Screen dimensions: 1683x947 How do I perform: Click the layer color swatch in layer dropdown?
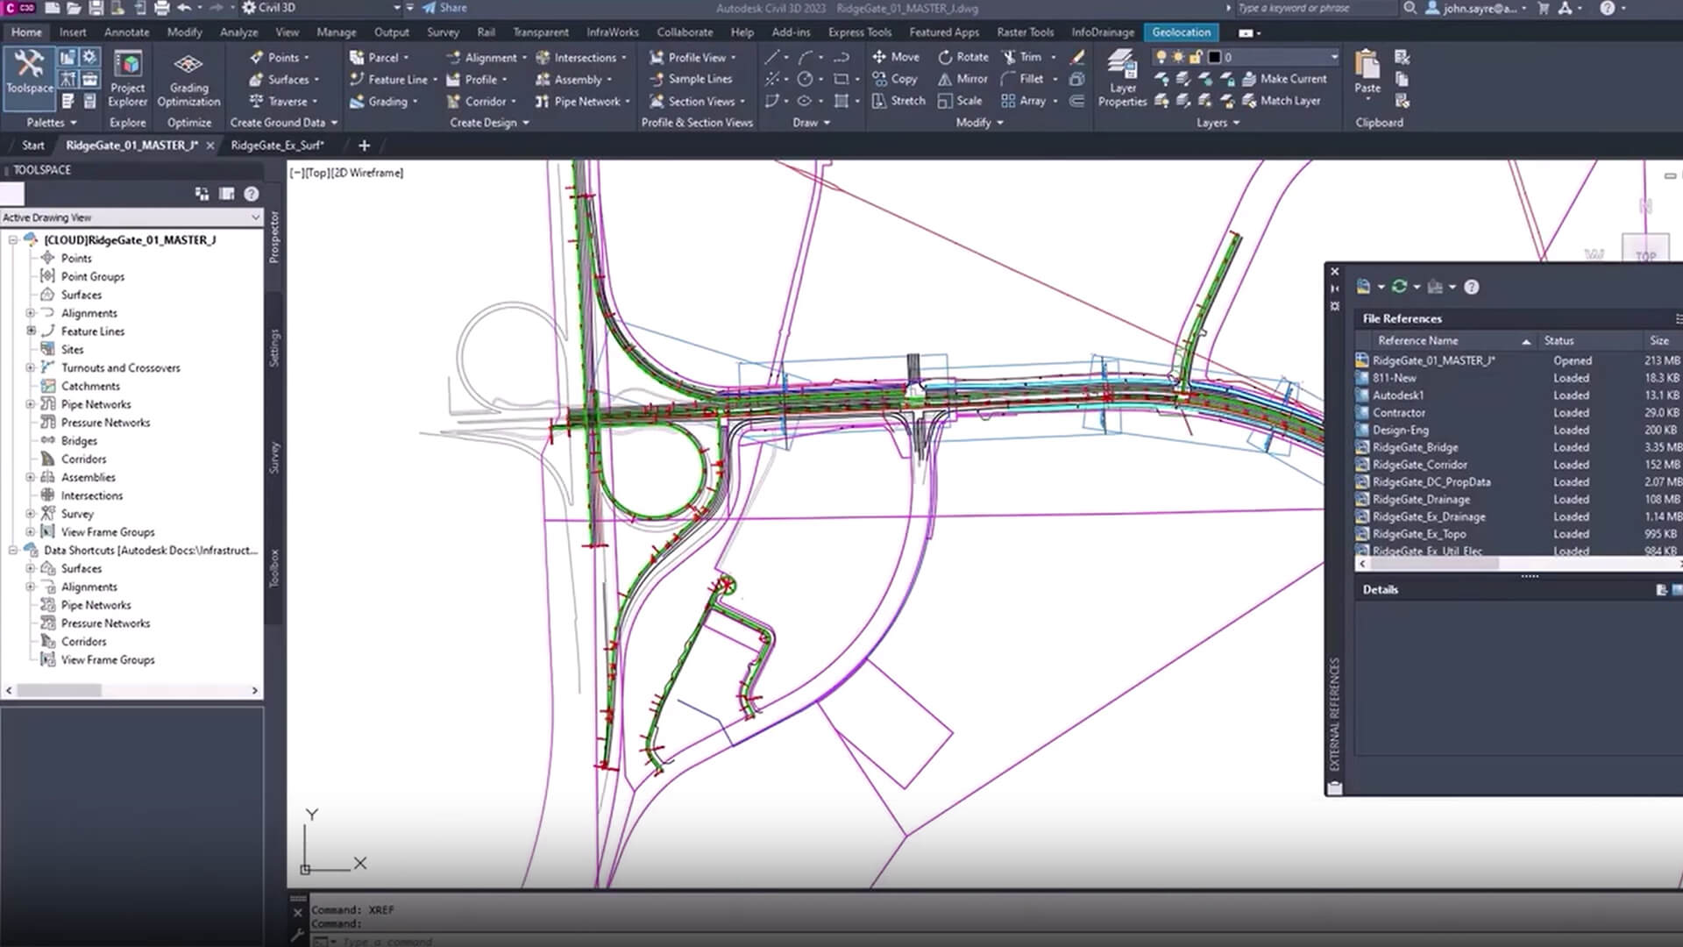(1214, 57)
